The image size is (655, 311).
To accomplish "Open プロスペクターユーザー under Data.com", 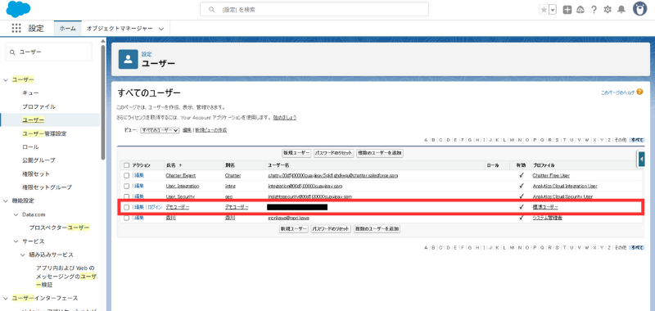I will [59, 228].
